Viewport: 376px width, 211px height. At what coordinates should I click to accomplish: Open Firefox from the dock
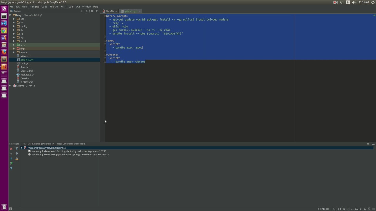click(x=4, y=52)
